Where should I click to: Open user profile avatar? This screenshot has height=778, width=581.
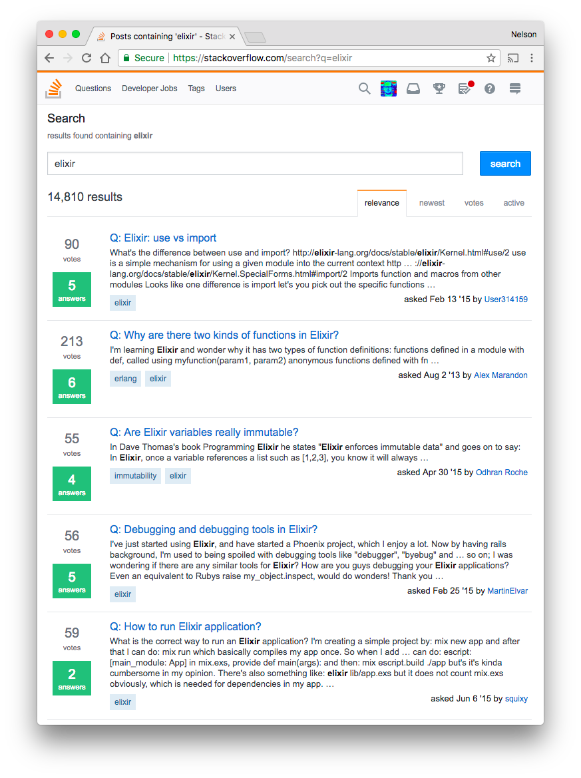[389, 89]
